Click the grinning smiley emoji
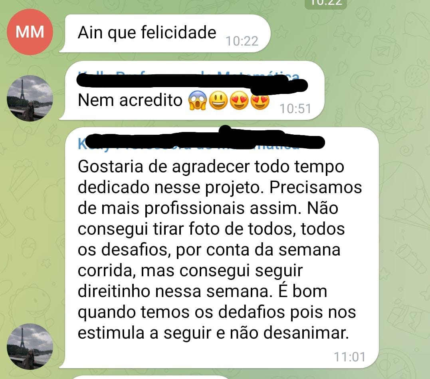 coord(218,100)
